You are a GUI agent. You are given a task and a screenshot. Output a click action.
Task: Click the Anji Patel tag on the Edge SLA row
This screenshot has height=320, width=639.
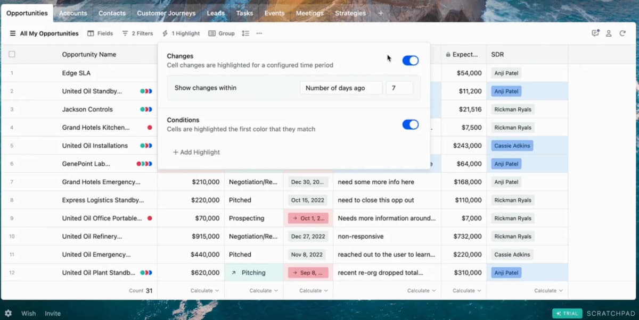pos(506,73)
